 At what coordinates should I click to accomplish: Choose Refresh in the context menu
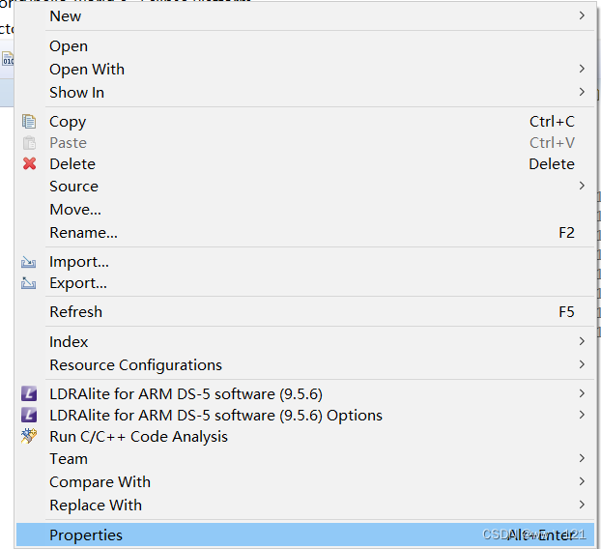pyautogui.click(x=75, y=312)
